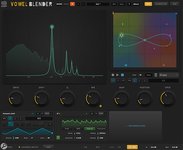Image resolution: width=183 pixels, height=150 pixels.
Task: Click Del to delete preset
Action: tap(114, 4)
